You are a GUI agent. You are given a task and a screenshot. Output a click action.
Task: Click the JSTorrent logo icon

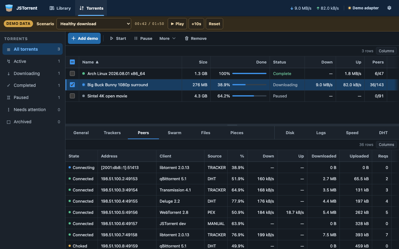(x=9, y=8)
